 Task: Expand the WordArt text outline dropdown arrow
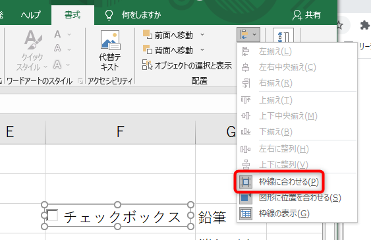click(x=69, y=49)
